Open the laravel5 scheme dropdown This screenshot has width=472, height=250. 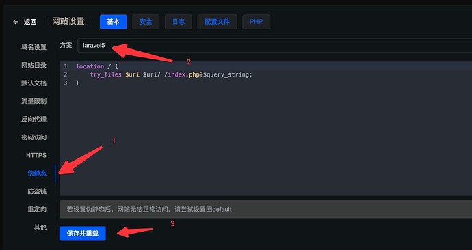click(274, 46)
